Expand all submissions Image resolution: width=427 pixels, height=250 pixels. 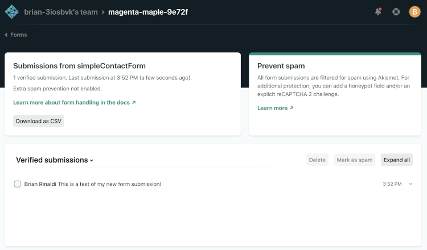pyautogui.click(x=397, y=160)
